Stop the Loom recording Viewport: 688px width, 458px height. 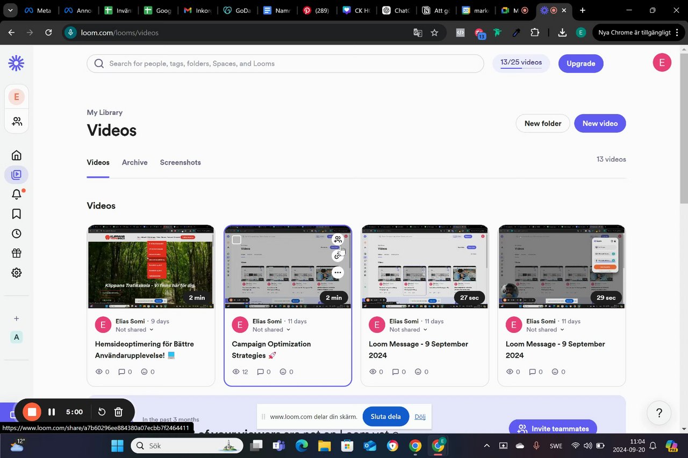pyautogui.click(x=32, y=412)
